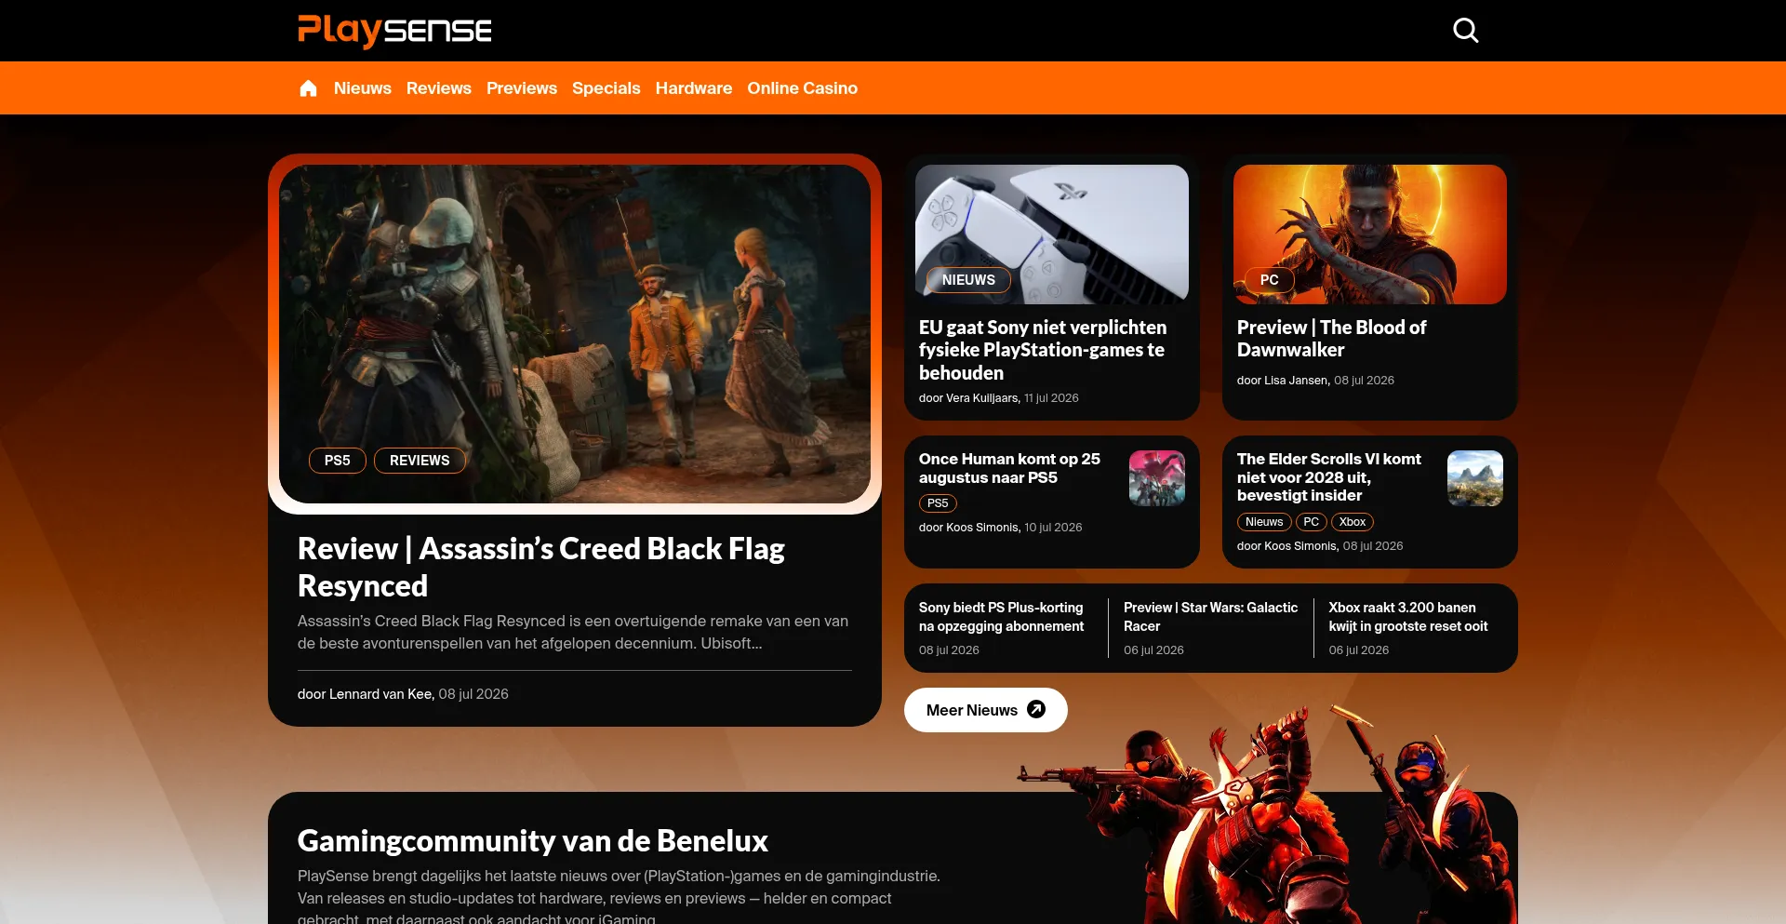The width and height of the screenshot is (1786, 924).
Task: Select the REVIEWS tag on featured image
Action: (420, 461)
